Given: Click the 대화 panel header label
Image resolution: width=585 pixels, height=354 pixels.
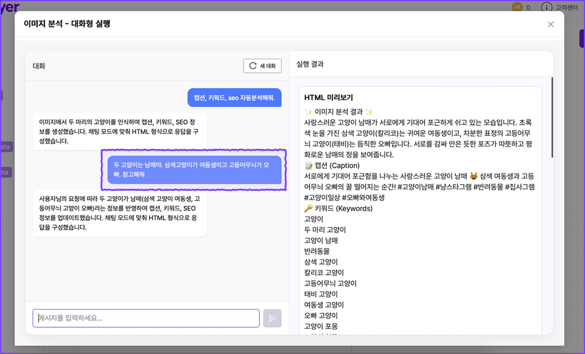Looking at the screenshot, I should click(x=39, y=66).
